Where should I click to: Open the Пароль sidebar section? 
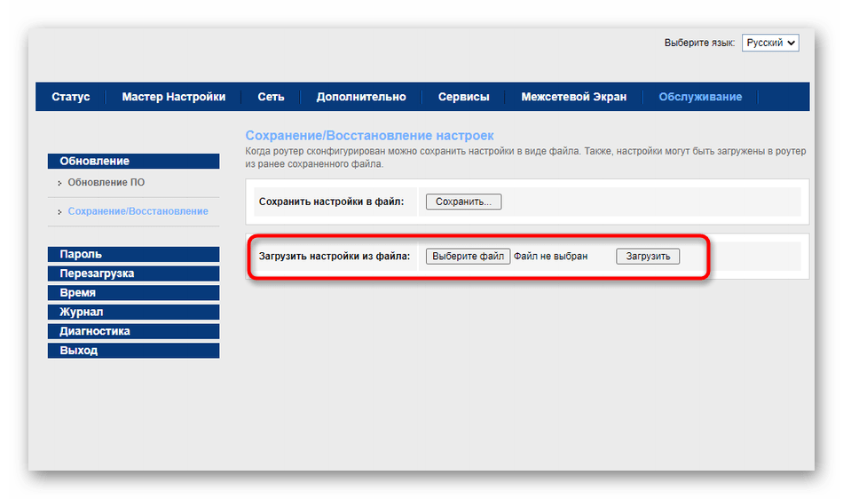pos(133,254)
